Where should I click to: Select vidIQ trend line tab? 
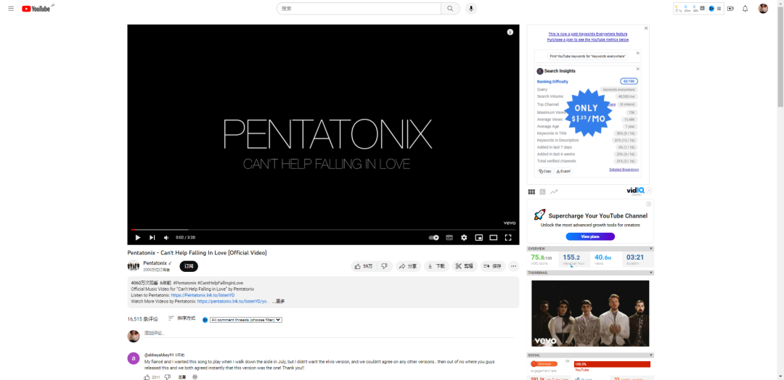coord(554,191)
